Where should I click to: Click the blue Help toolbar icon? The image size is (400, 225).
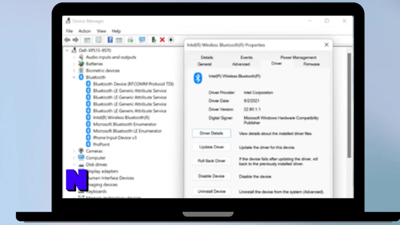click(x=110, y=40)
